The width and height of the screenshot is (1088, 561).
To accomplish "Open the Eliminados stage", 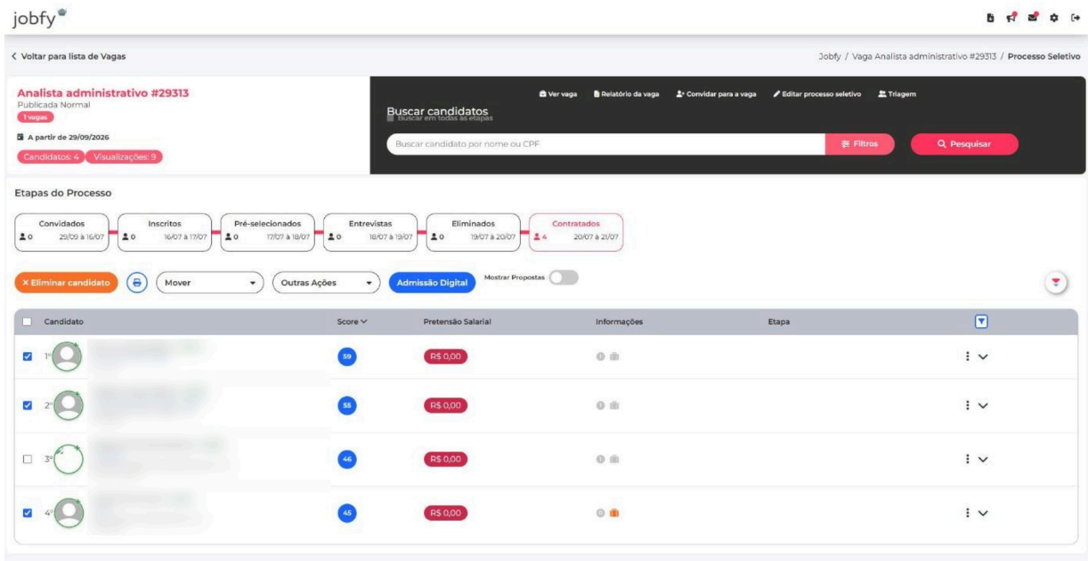I will pyautogui.click(x=474, y=231).
